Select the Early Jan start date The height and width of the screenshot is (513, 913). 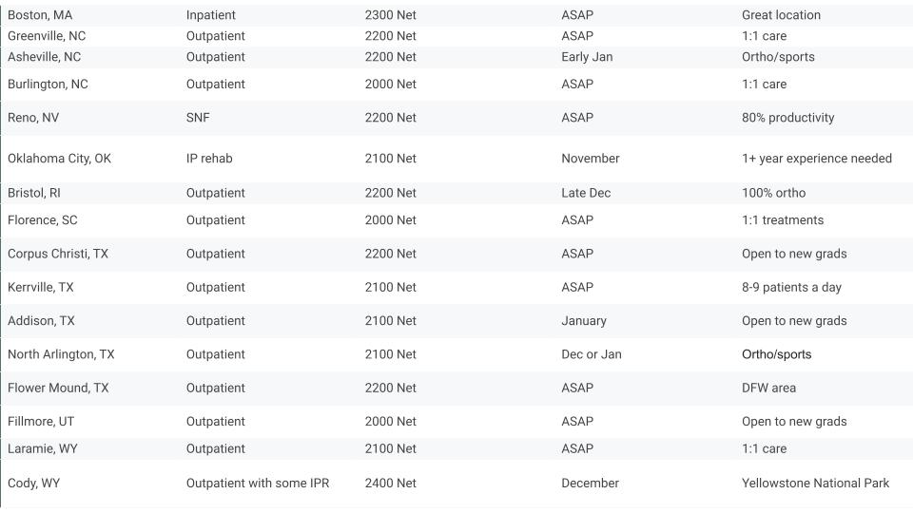pos(587,57)
